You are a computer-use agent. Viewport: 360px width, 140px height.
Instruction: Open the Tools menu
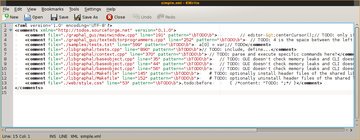pos(74,9)
